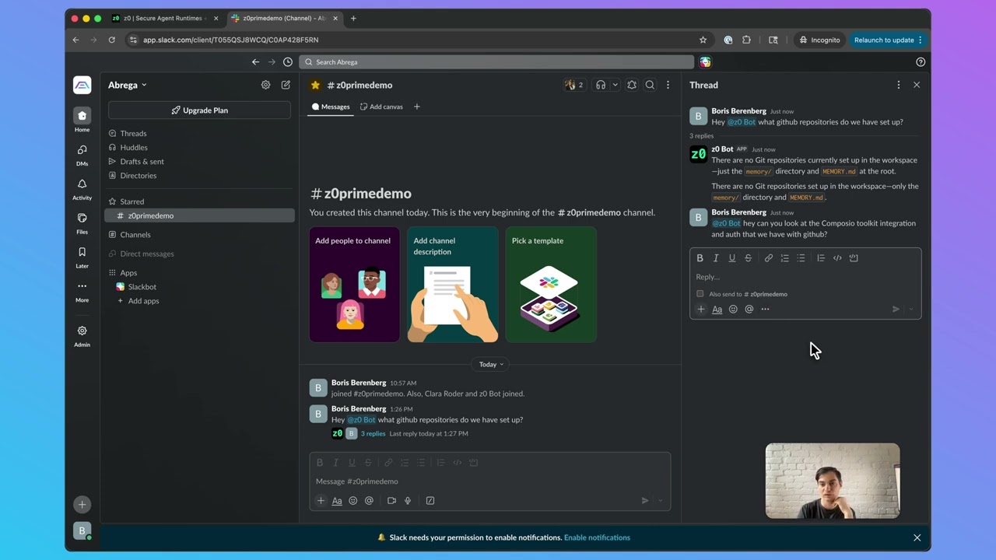
Task: Add a new tab with plus
Action: pyautogui.click(x=417, y=107)
